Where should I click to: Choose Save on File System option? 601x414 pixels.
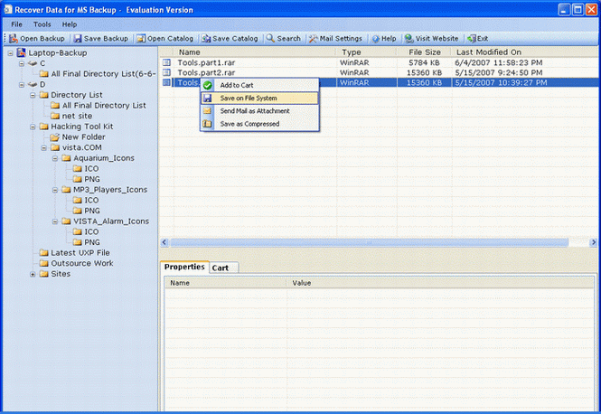point(248,98)
